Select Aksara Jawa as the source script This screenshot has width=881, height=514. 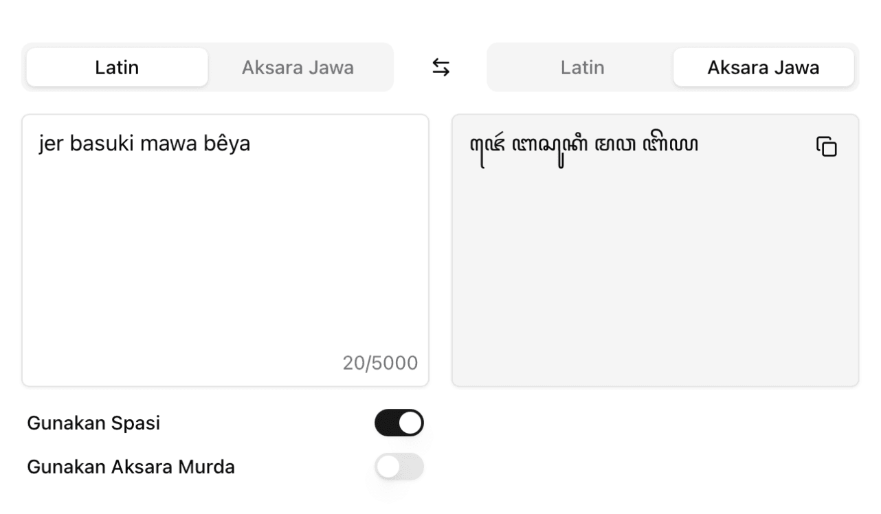(x=298, y=67)
